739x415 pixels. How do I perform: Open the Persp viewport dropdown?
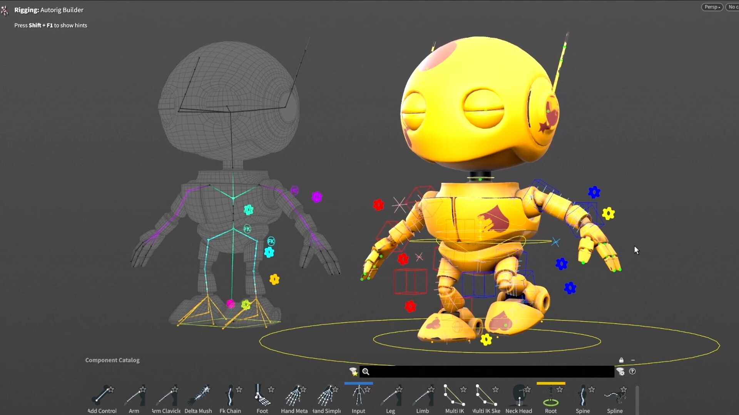click(712, 7)
